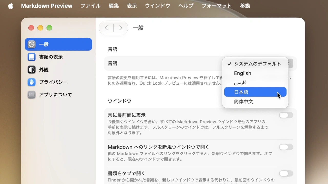The image size is (328, 184).
Task: Click the 言語 row label
Action: 112,64
